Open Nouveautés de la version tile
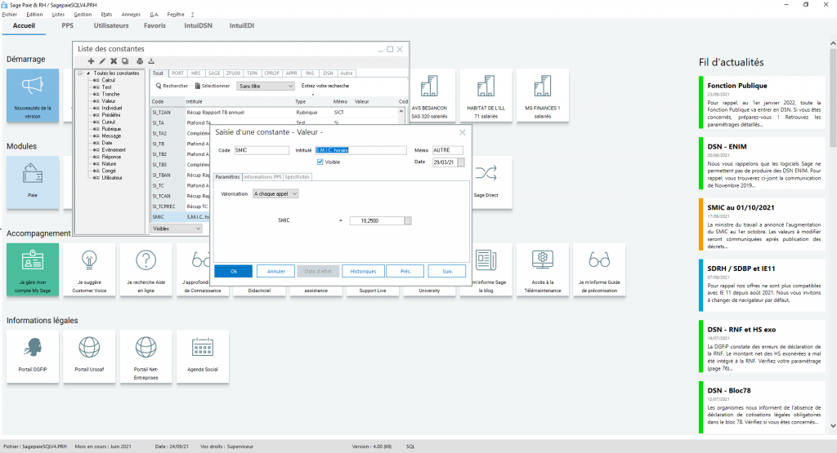This screenshot has width=837, height=453. [x=33, y=95]
